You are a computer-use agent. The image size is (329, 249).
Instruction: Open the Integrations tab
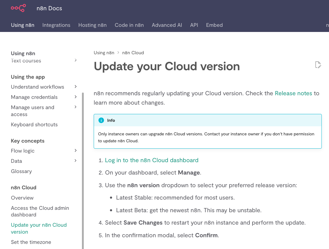(56, 25)
